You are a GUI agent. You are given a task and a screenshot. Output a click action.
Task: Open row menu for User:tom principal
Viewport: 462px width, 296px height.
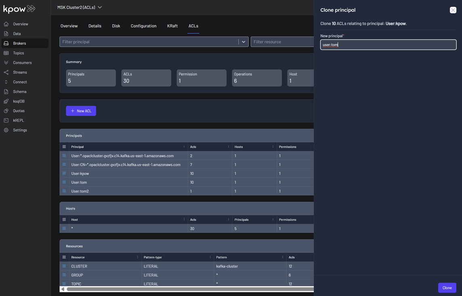pos(64,182)
